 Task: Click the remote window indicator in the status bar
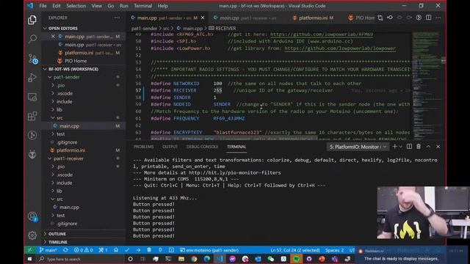click(30, 250)
